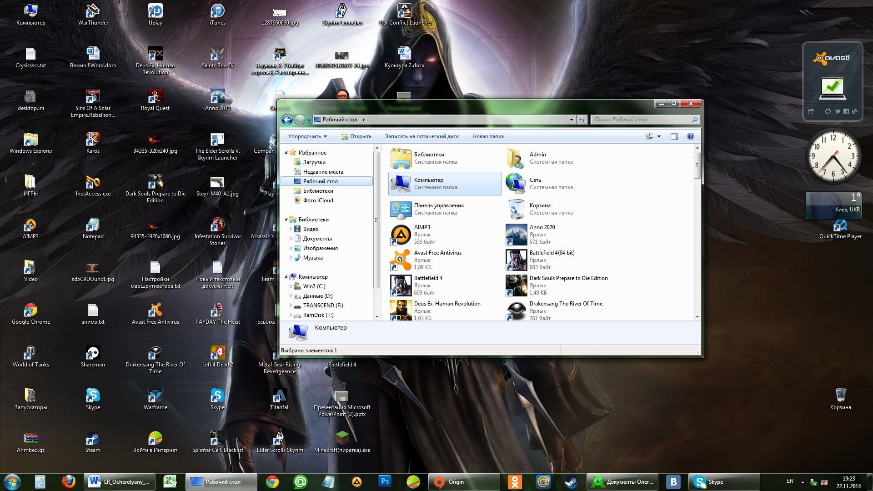Click the Windows Start button
The width and height of the screenshot is (873, 491).
pos(12,482)
